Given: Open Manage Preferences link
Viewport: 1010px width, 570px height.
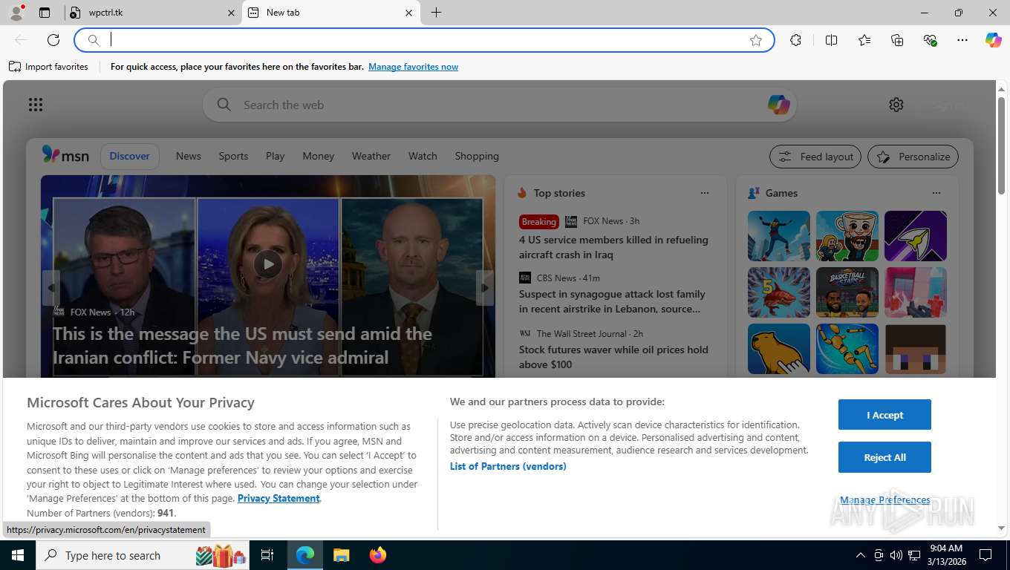Looking at the screenshot, I should [x=884, y=500].
